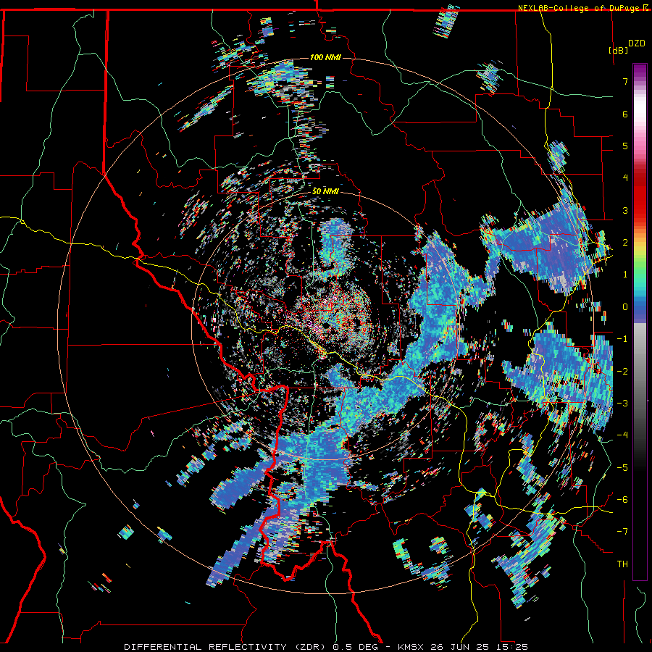Select the -3 value on color scale

click(622, 404)
